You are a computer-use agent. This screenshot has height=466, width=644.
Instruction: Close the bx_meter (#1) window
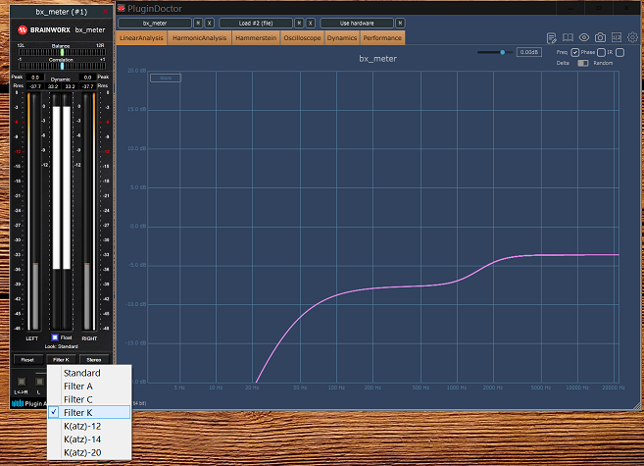106,12
